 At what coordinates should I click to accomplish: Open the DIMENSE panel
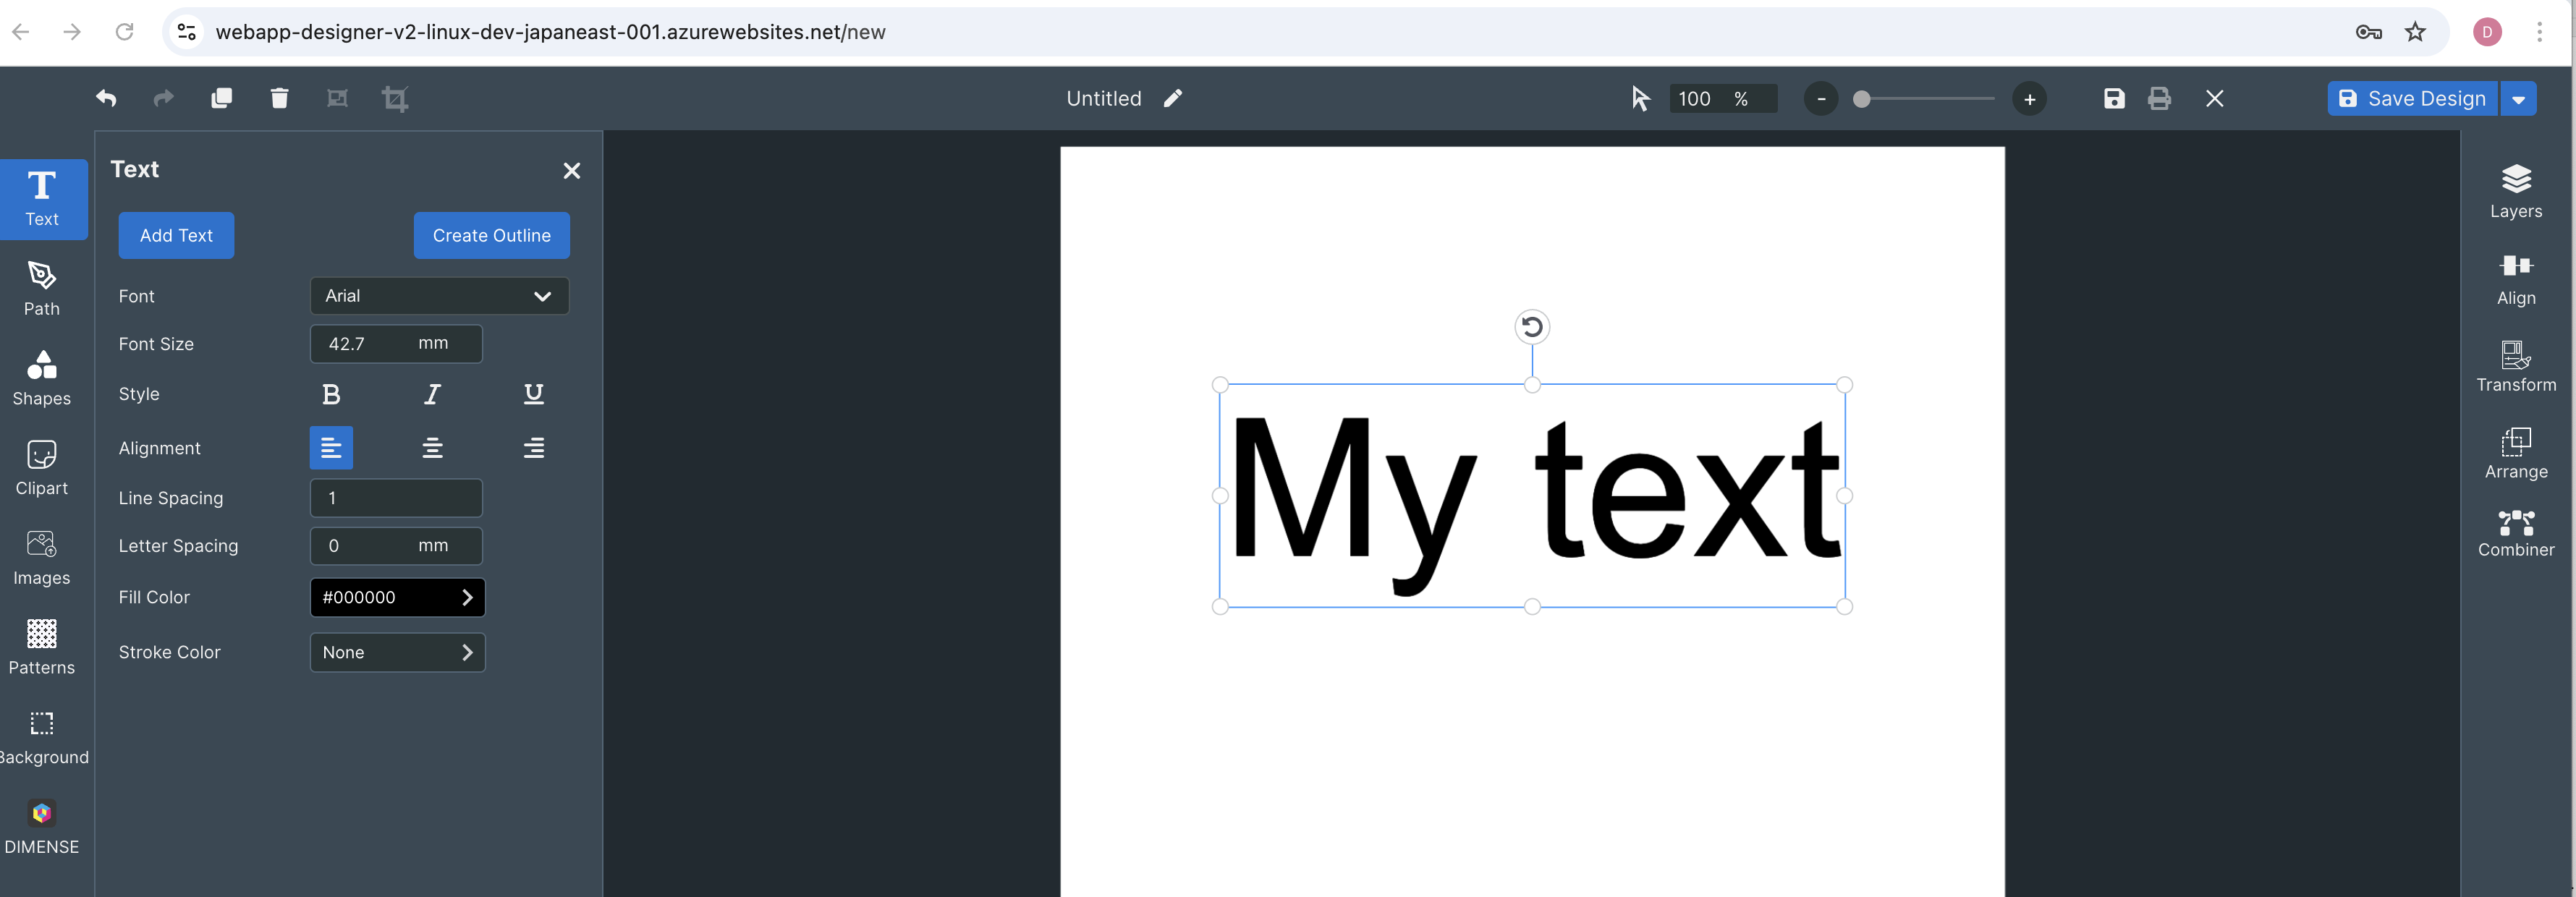pyautogui.click(x=42, y=827)
